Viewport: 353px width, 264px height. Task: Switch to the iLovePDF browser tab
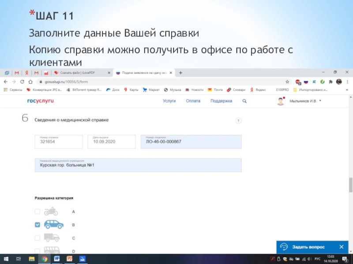[x=78, y=73]
